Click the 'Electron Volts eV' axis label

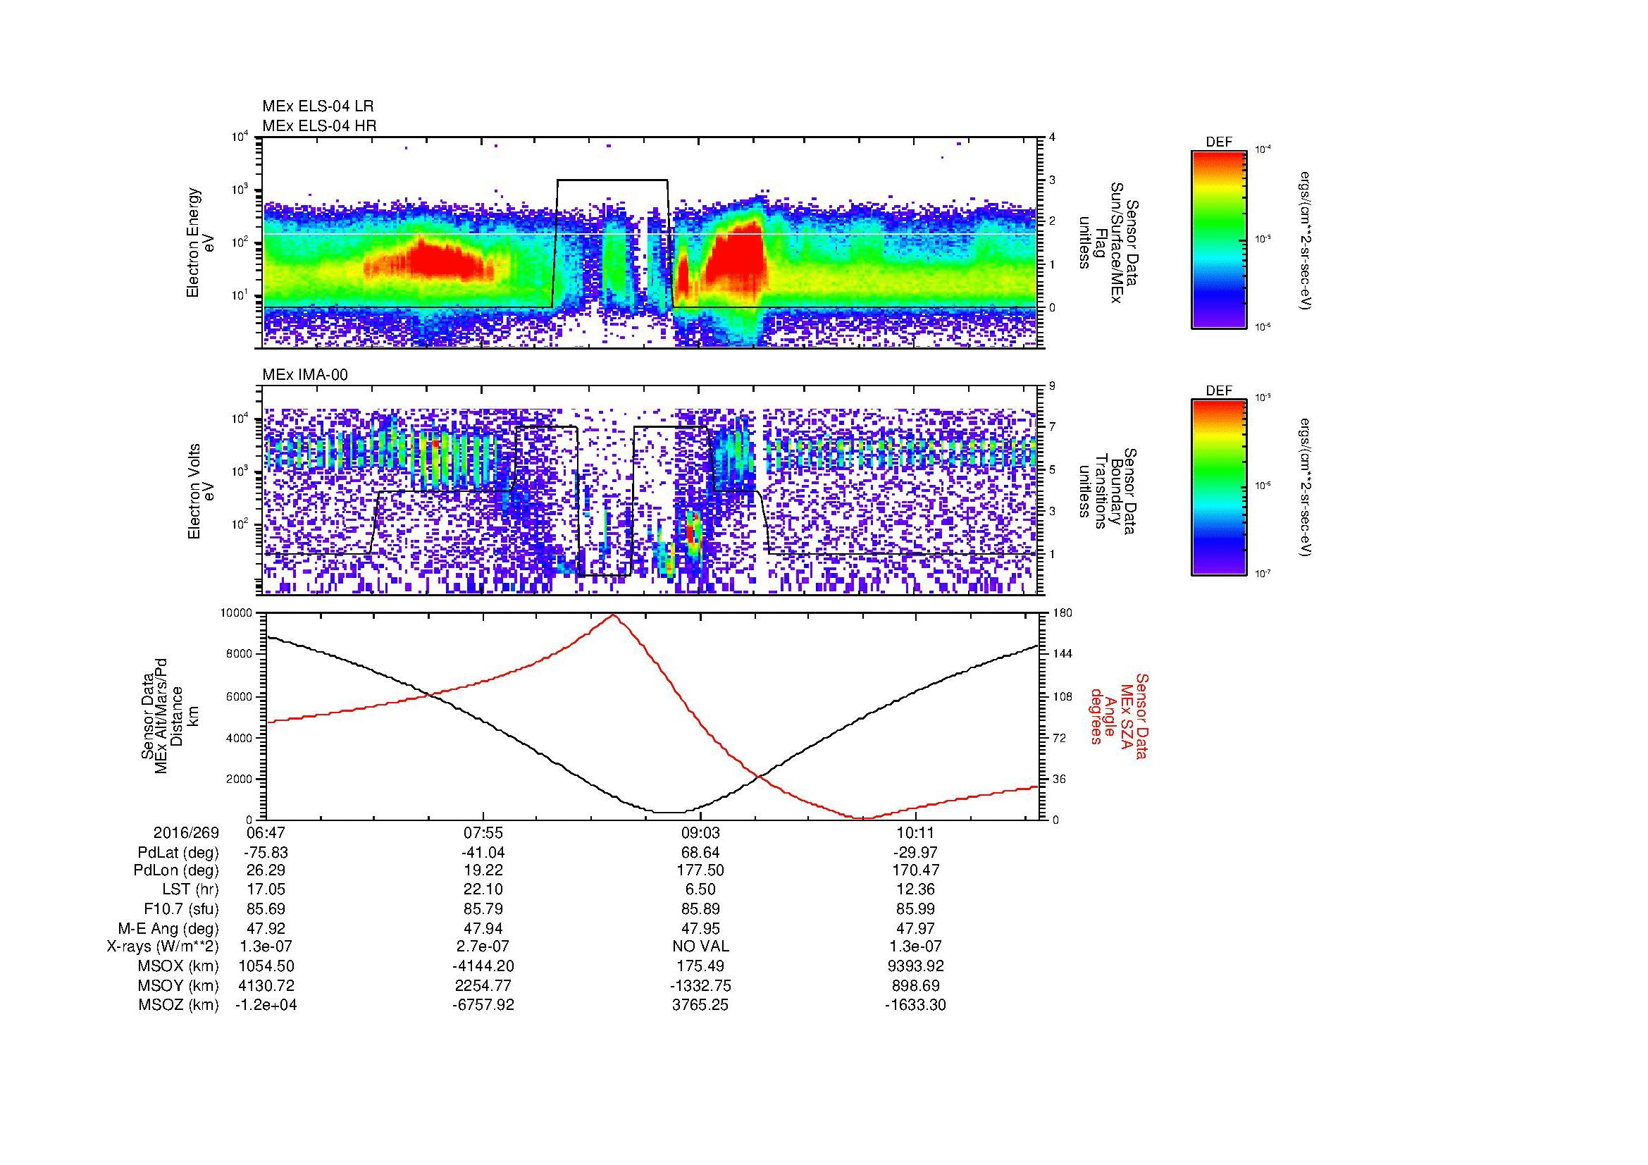tap(202, 491)
